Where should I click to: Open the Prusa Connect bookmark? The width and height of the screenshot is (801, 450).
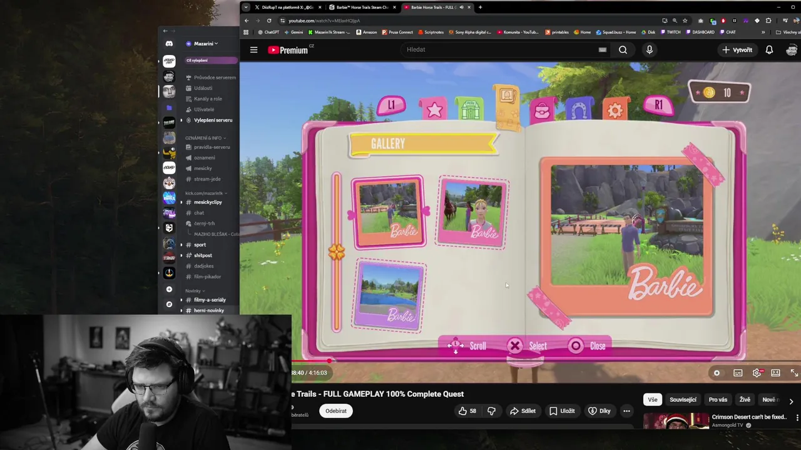tap(397, 32)
